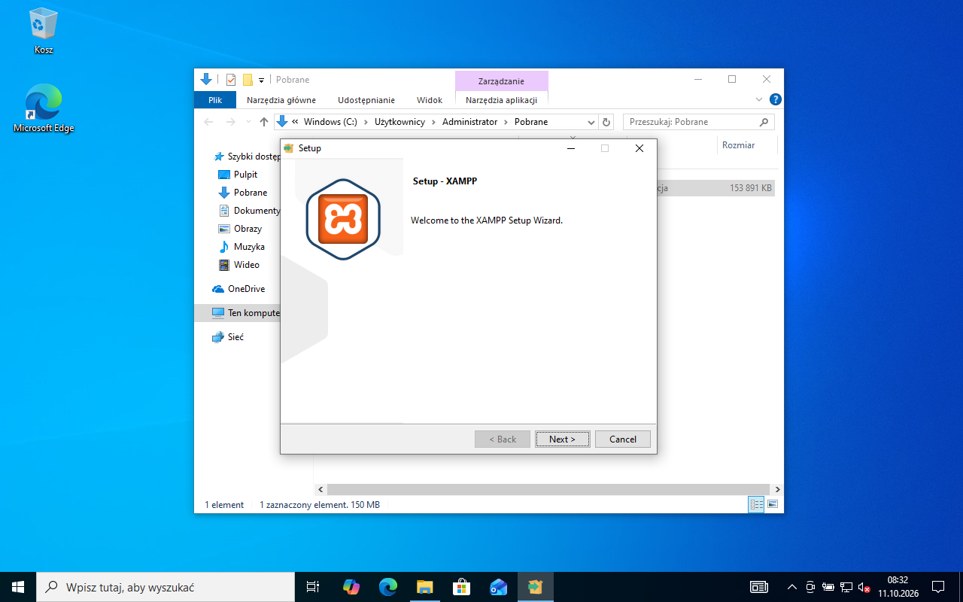Screen dimensions: 963x602
Task: Select the Widok ribbon tab
Action: pyautogui.click(x=430, y=100)
